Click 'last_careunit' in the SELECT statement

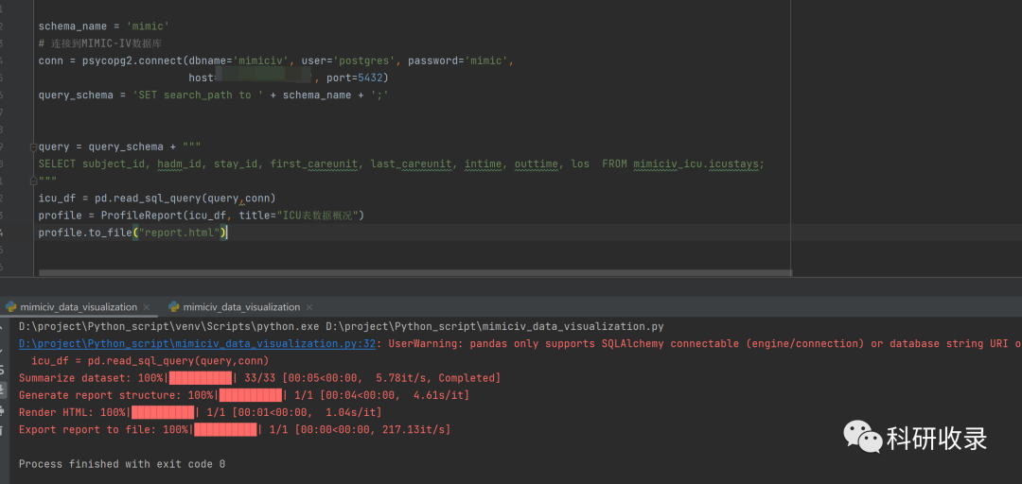[411, 164]
